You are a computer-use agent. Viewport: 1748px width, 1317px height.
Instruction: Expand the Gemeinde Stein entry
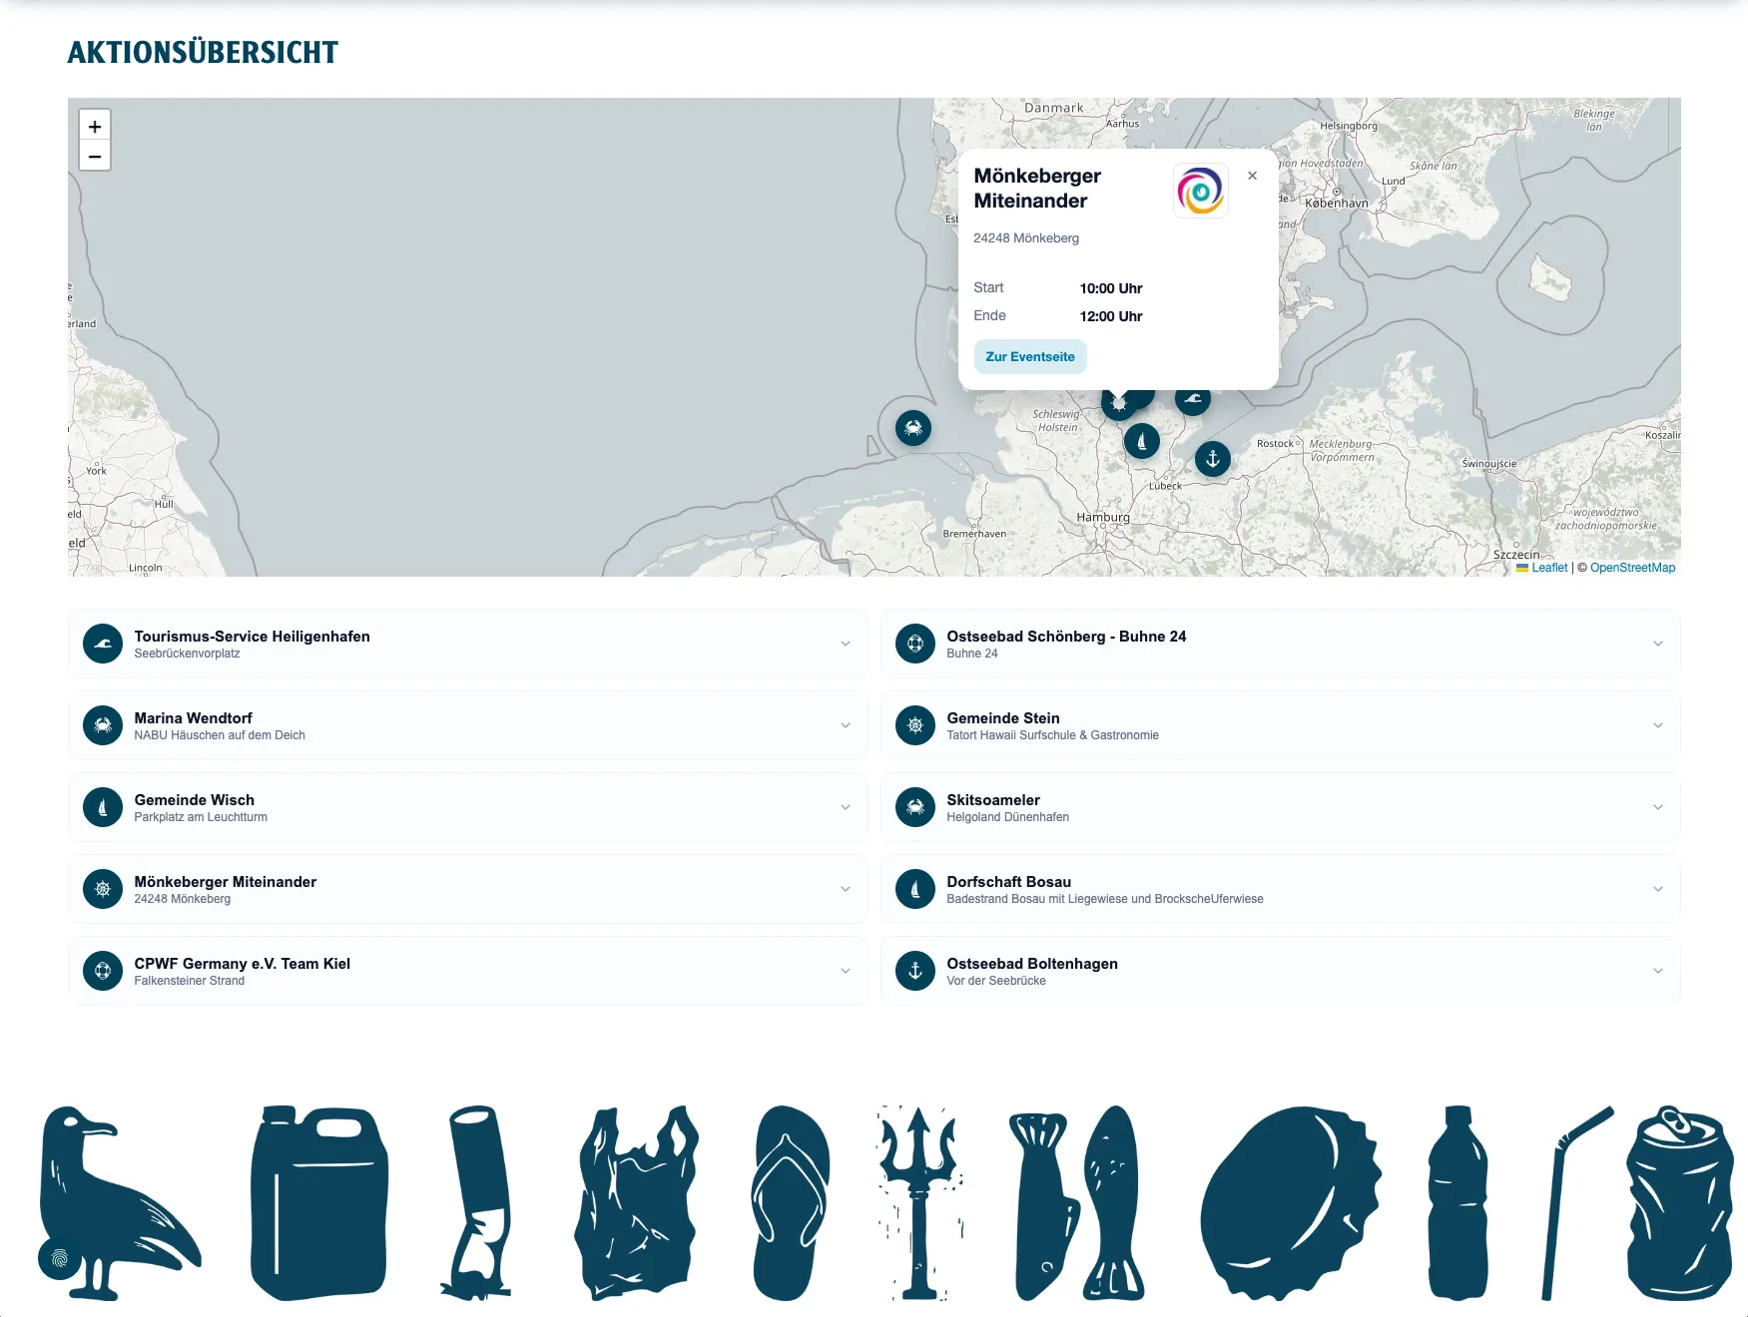pyautogui.click(x=1658, y=725)
